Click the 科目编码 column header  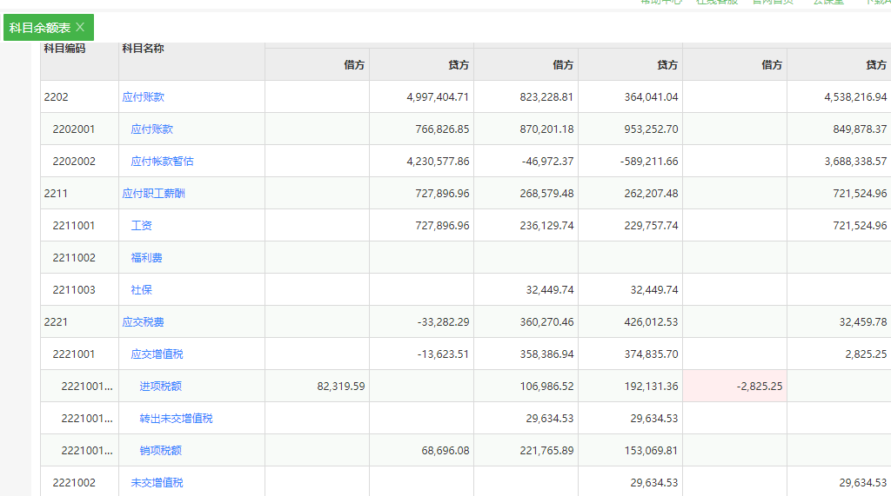coord(64,49)
